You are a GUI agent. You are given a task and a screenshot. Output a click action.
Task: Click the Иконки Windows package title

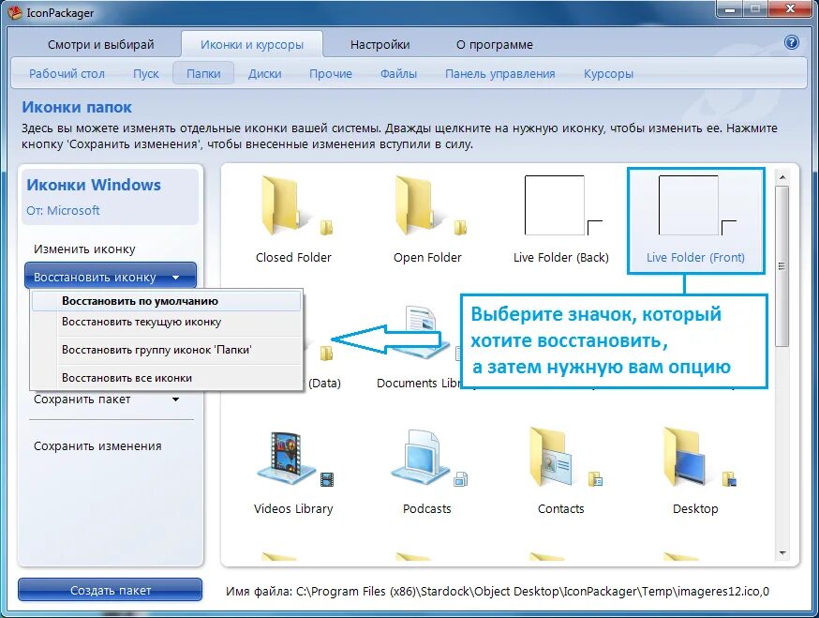pos(94,185)
